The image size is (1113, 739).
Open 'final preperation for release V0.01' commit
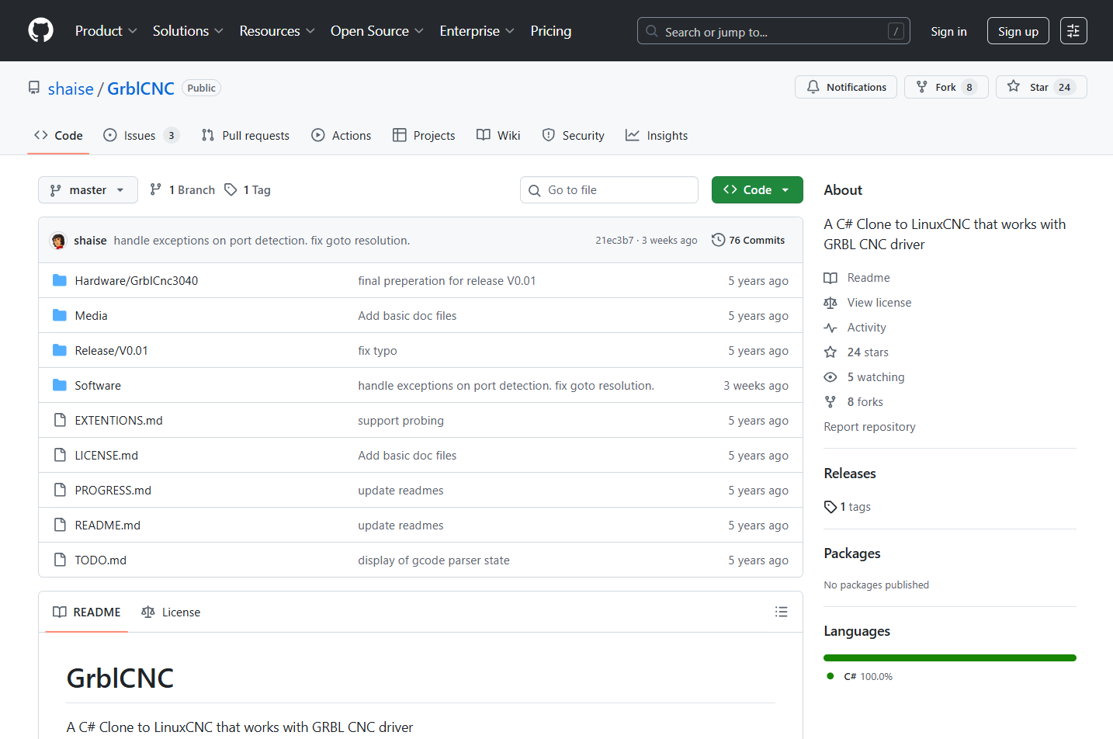pos(447,280)
